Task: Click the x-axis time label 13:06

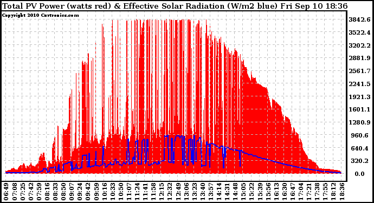Action: [x=186, y=192]
